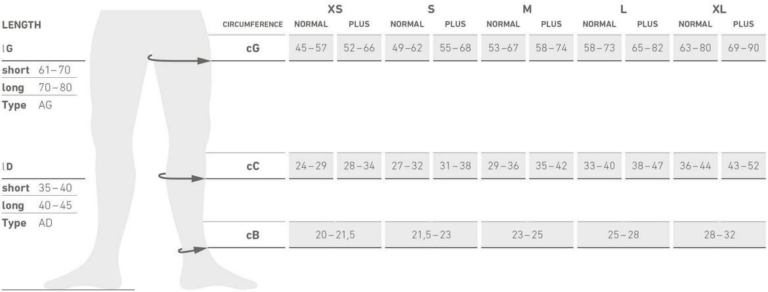768x292 pixels.
Task: Click the CIRCUMFERENCE column heading
Action: pyautogui.click(x=253, y=25)
